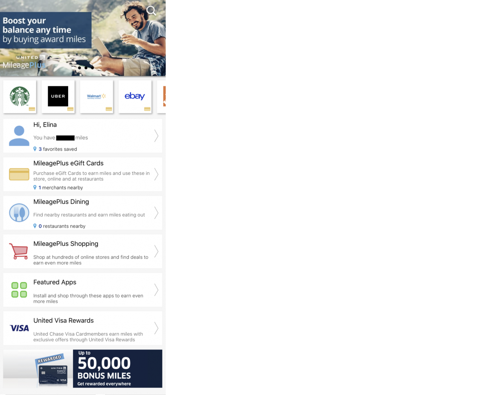Open the Featured Apps menu entry
The image size is (498, 395).
point(55,282)
